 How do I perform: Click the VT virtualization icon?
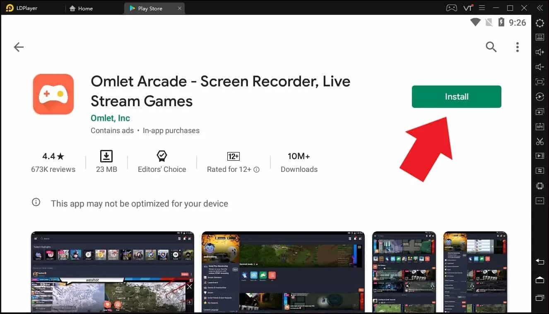(468, 8)
